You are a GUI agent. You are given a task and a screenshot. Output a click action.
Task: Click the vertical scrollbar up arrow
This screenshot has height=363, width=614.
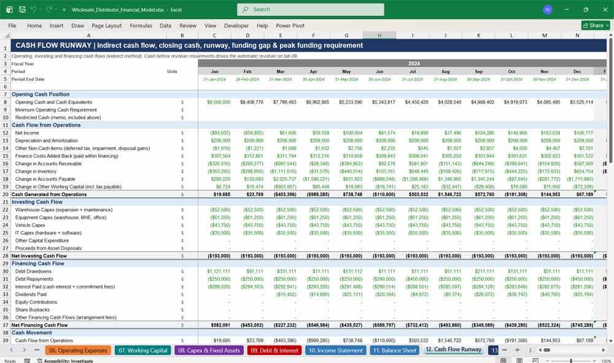[x=610, y=35]
